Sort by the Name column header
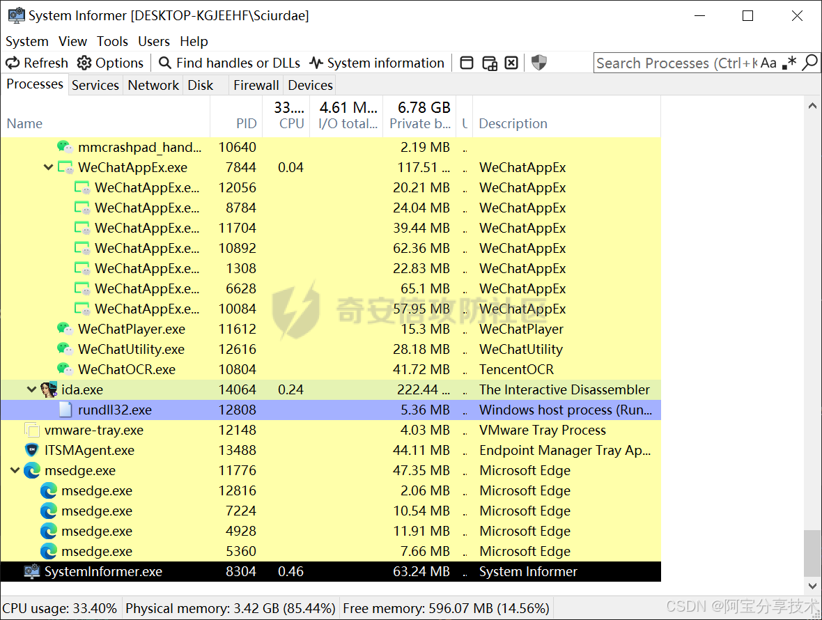 point(105,116)
